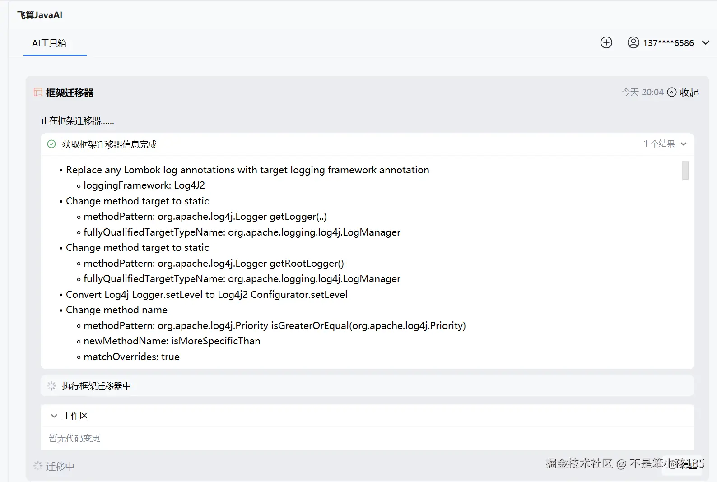Click the 收起 collapse button
717x482 pixels.
[x=689, y=93]
